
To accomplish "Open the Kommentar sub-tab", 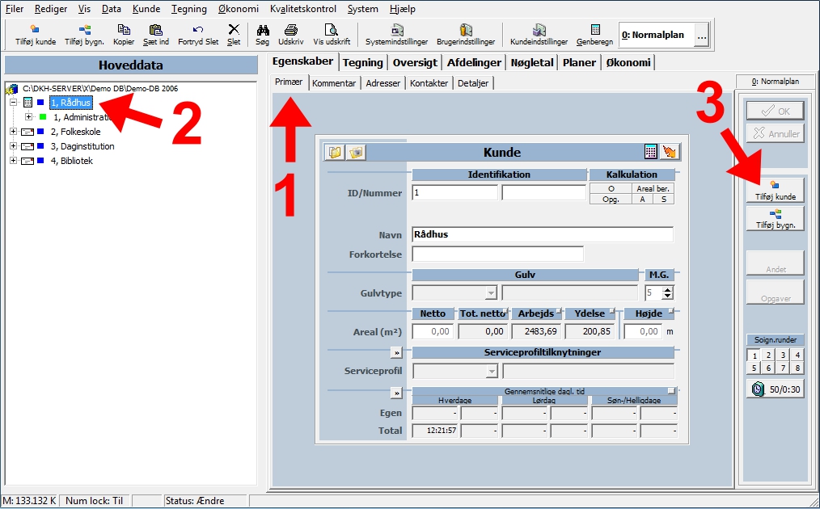I will [x=334, y=83].
